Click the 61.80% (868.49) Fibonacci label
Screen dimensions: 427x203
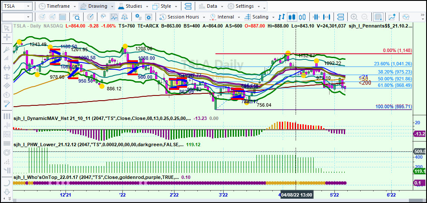pos(394,85)
